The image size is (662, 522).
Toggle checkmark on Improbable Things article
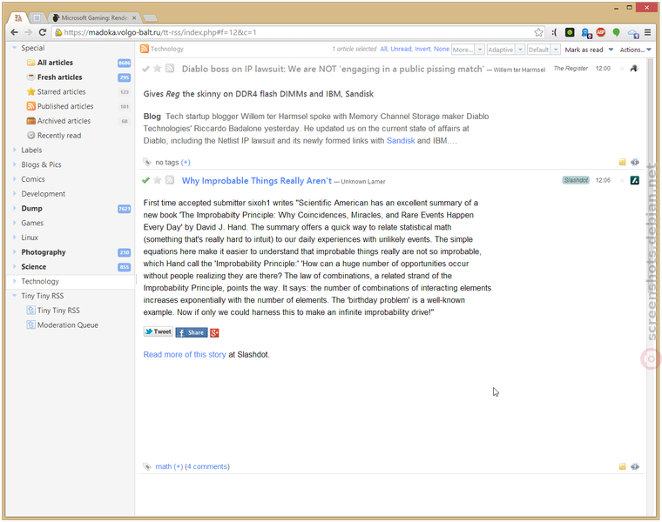click(145, 180)
